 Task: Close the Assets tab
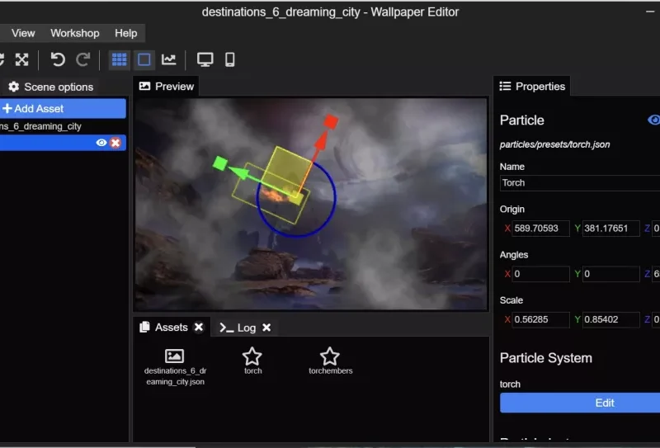pyautogui.click(x=199, y=328)
